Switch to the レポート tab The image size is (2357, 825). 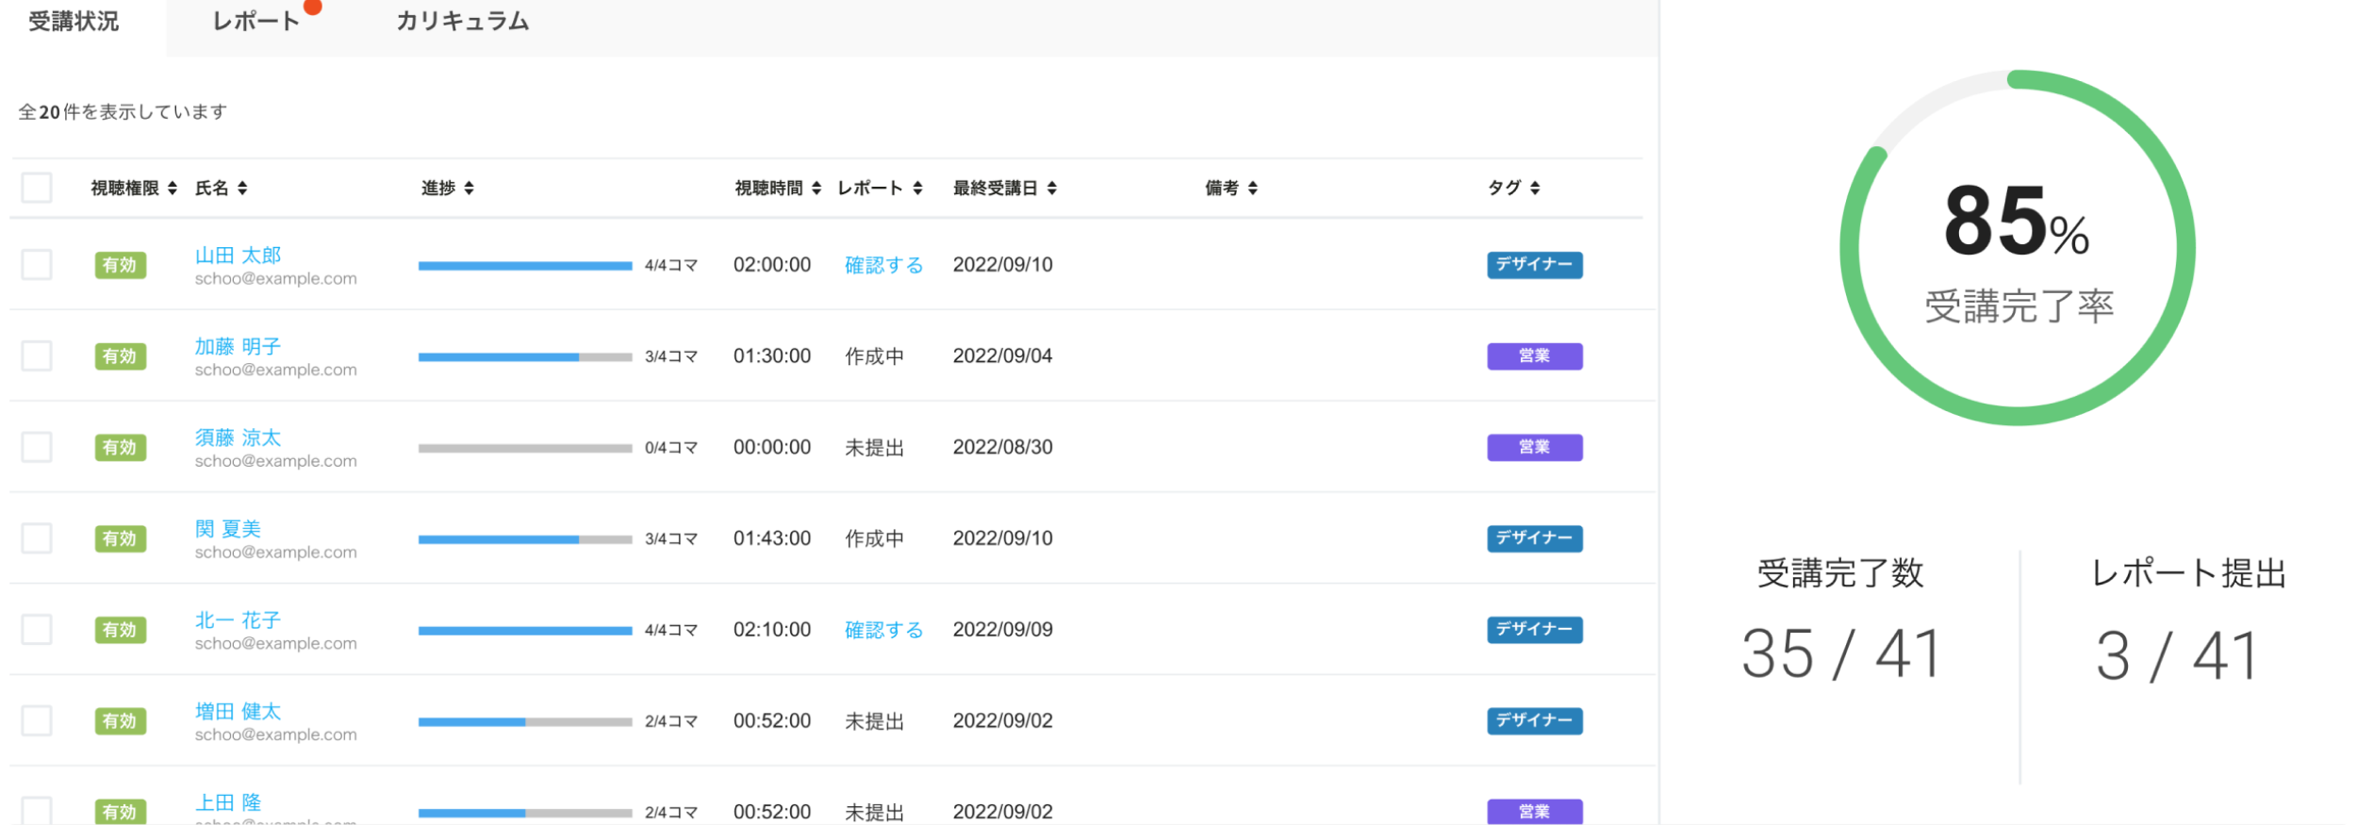(x=255, y=22)
